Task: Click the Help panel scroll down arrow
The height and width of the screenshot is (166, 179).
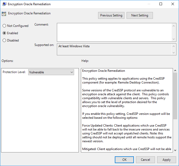Action: tap(175, 150)
